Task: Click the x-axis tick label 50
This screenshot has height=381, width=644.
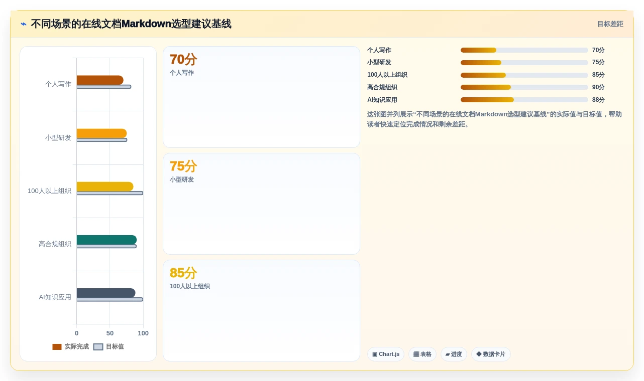Action: pyautogui.click(x=110, y=333)
